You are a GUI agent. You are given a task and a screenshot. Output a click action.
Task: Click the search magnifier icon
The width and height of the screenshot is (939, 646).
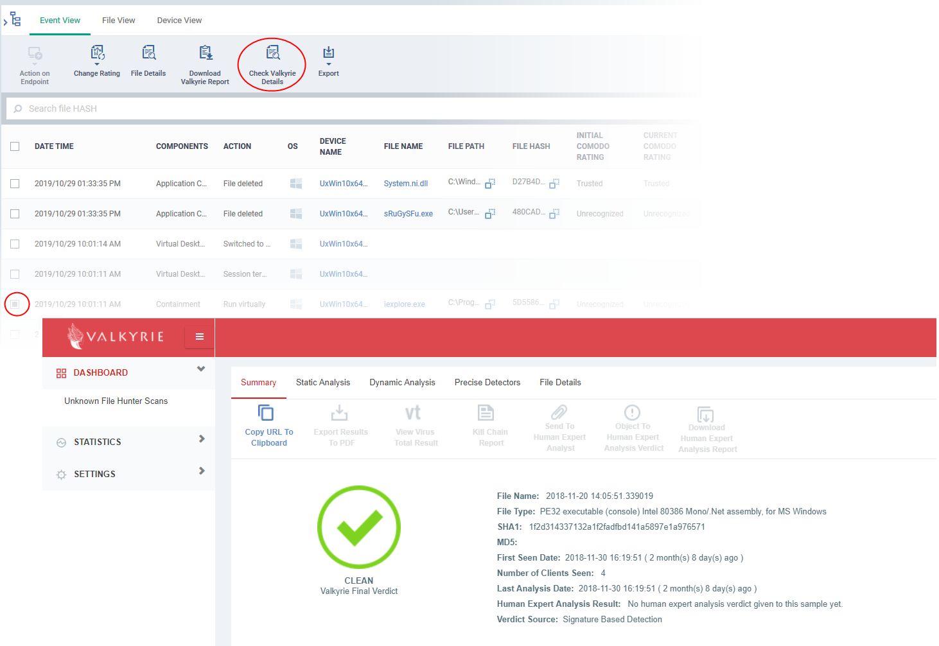pos(18,109)
